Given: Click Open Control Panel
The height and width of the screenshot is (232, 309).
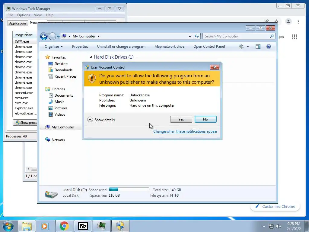Looking at the screenshot, I should [x=209, y=47].
